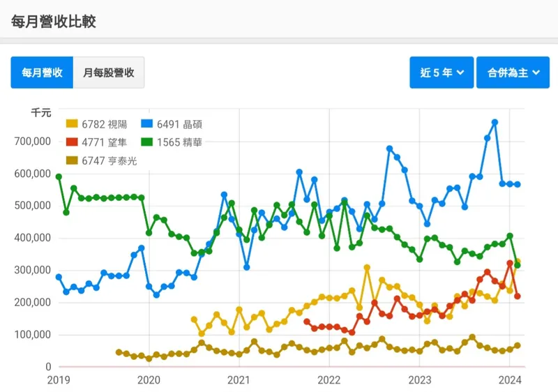558x392 pixels.
Task: Click the green 1565 精華 legend swatch
Action: 149,142
